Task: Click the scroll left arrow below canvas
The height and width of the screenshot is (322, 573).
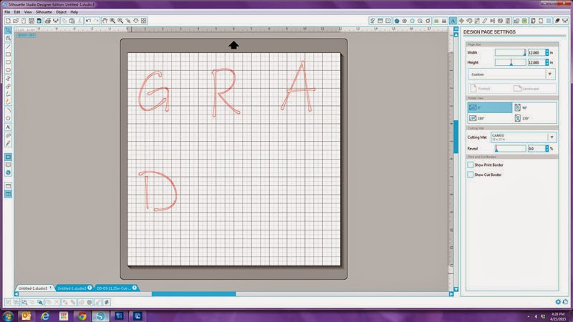Action: pos(16,294)
